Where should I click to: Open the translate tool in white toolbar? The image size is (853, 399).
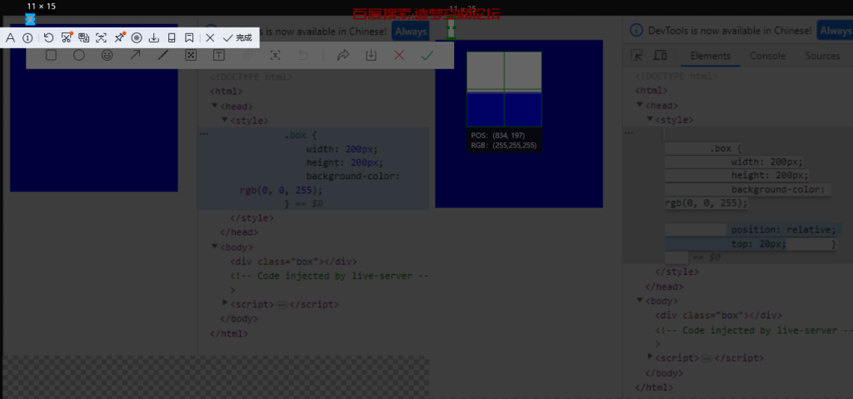pos(84,37)
